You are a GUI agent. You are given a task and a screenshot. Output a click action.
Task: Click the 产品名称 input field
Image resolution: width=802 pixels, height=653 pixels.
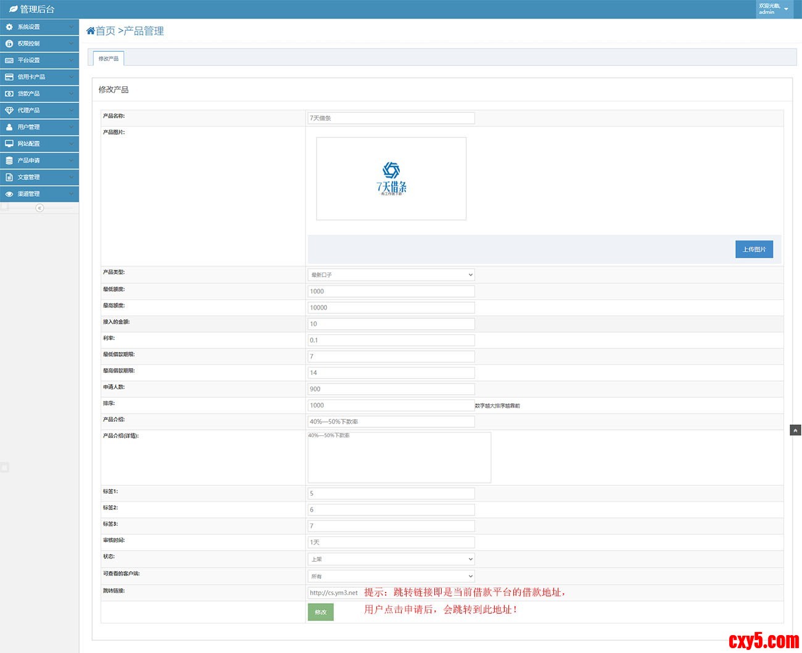[391, 118]
